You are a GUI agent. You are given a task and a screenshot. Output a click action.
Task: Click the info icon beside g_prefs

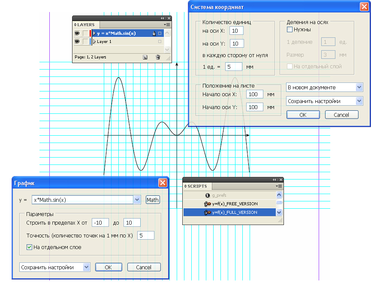[208, 195]
